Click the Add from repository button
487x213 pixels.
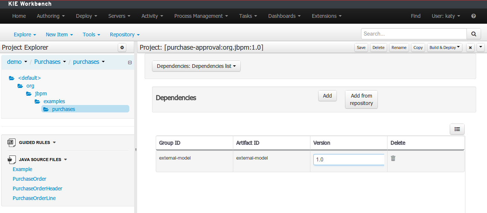(361, 99)
